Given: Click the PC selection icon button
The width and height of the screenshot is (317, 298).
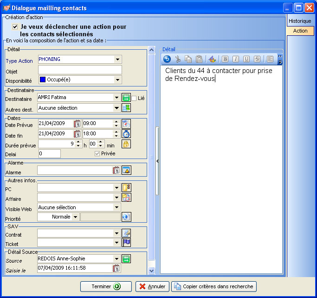Looking at the screenshot, I should [126, 187].
